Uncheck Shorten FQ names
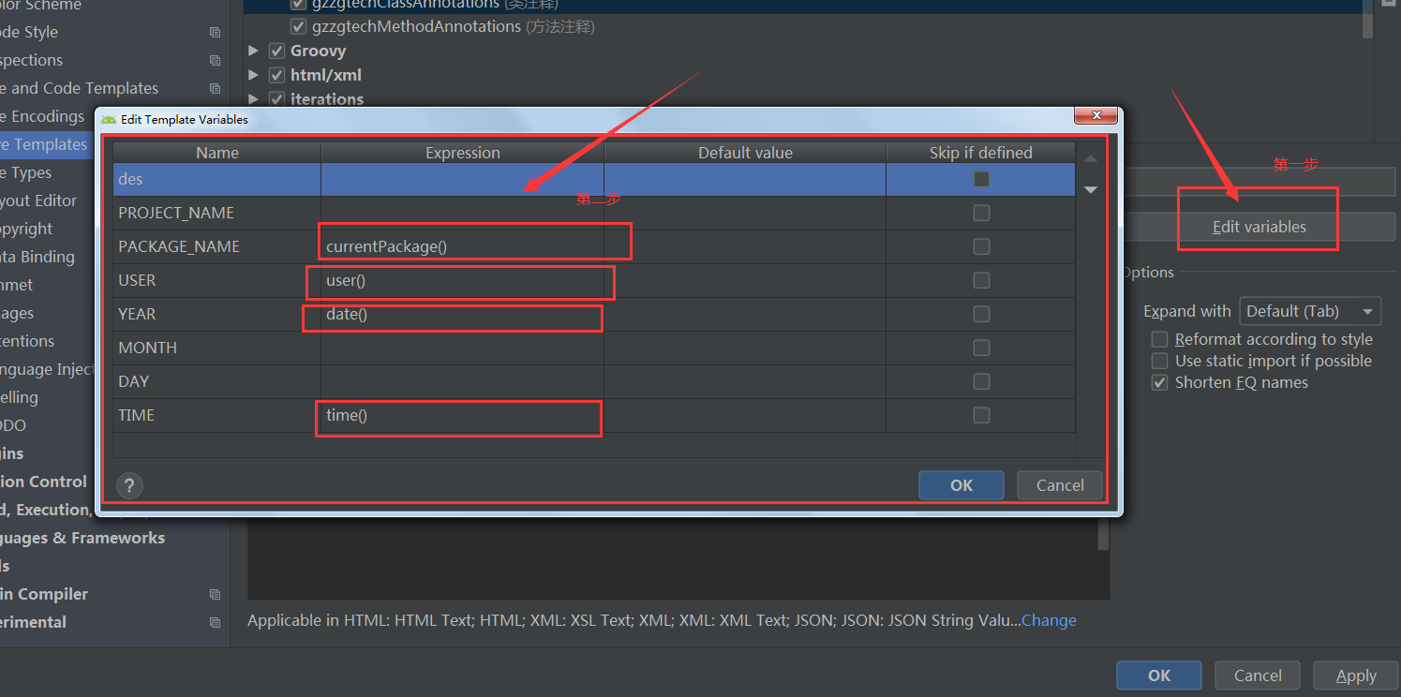This screenshot has width=1401, height=697. pyautogui.click(x=1160, y=382)
